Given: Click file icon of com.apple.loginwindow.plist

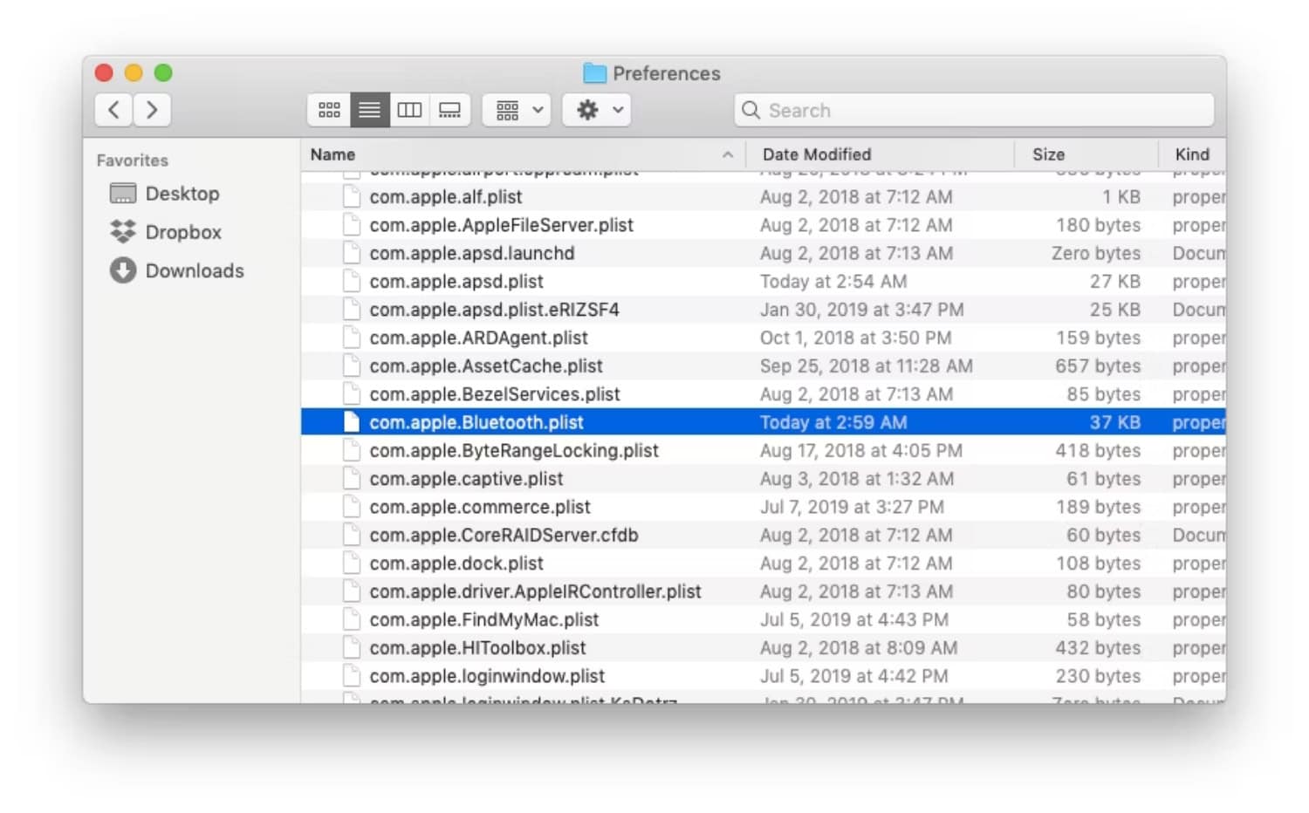Looking at the screenshot, I should pos(352,676).
